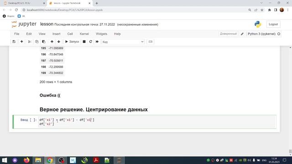Open the File menu
Image resolution: width=292 pixels, height=164 pixels.
pos(17,34)
